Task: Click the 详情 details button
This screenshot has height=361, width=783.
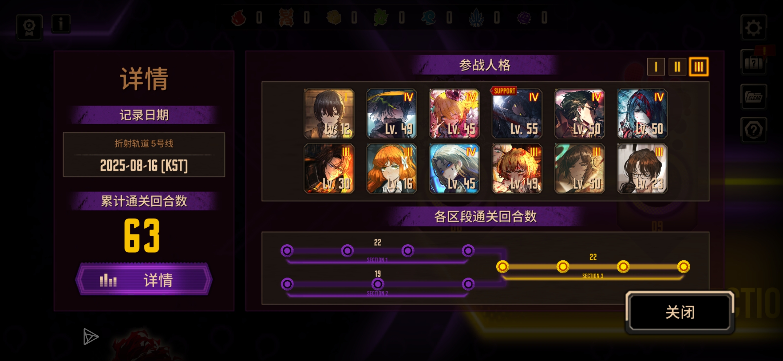Action: pyautogui.click(x=144, y=279)
